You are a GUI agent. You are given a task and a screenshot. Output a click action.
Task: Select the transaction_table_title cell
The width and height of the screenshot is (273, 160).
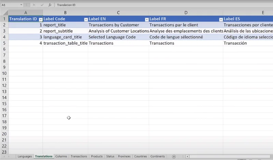(x=65, y=43)
